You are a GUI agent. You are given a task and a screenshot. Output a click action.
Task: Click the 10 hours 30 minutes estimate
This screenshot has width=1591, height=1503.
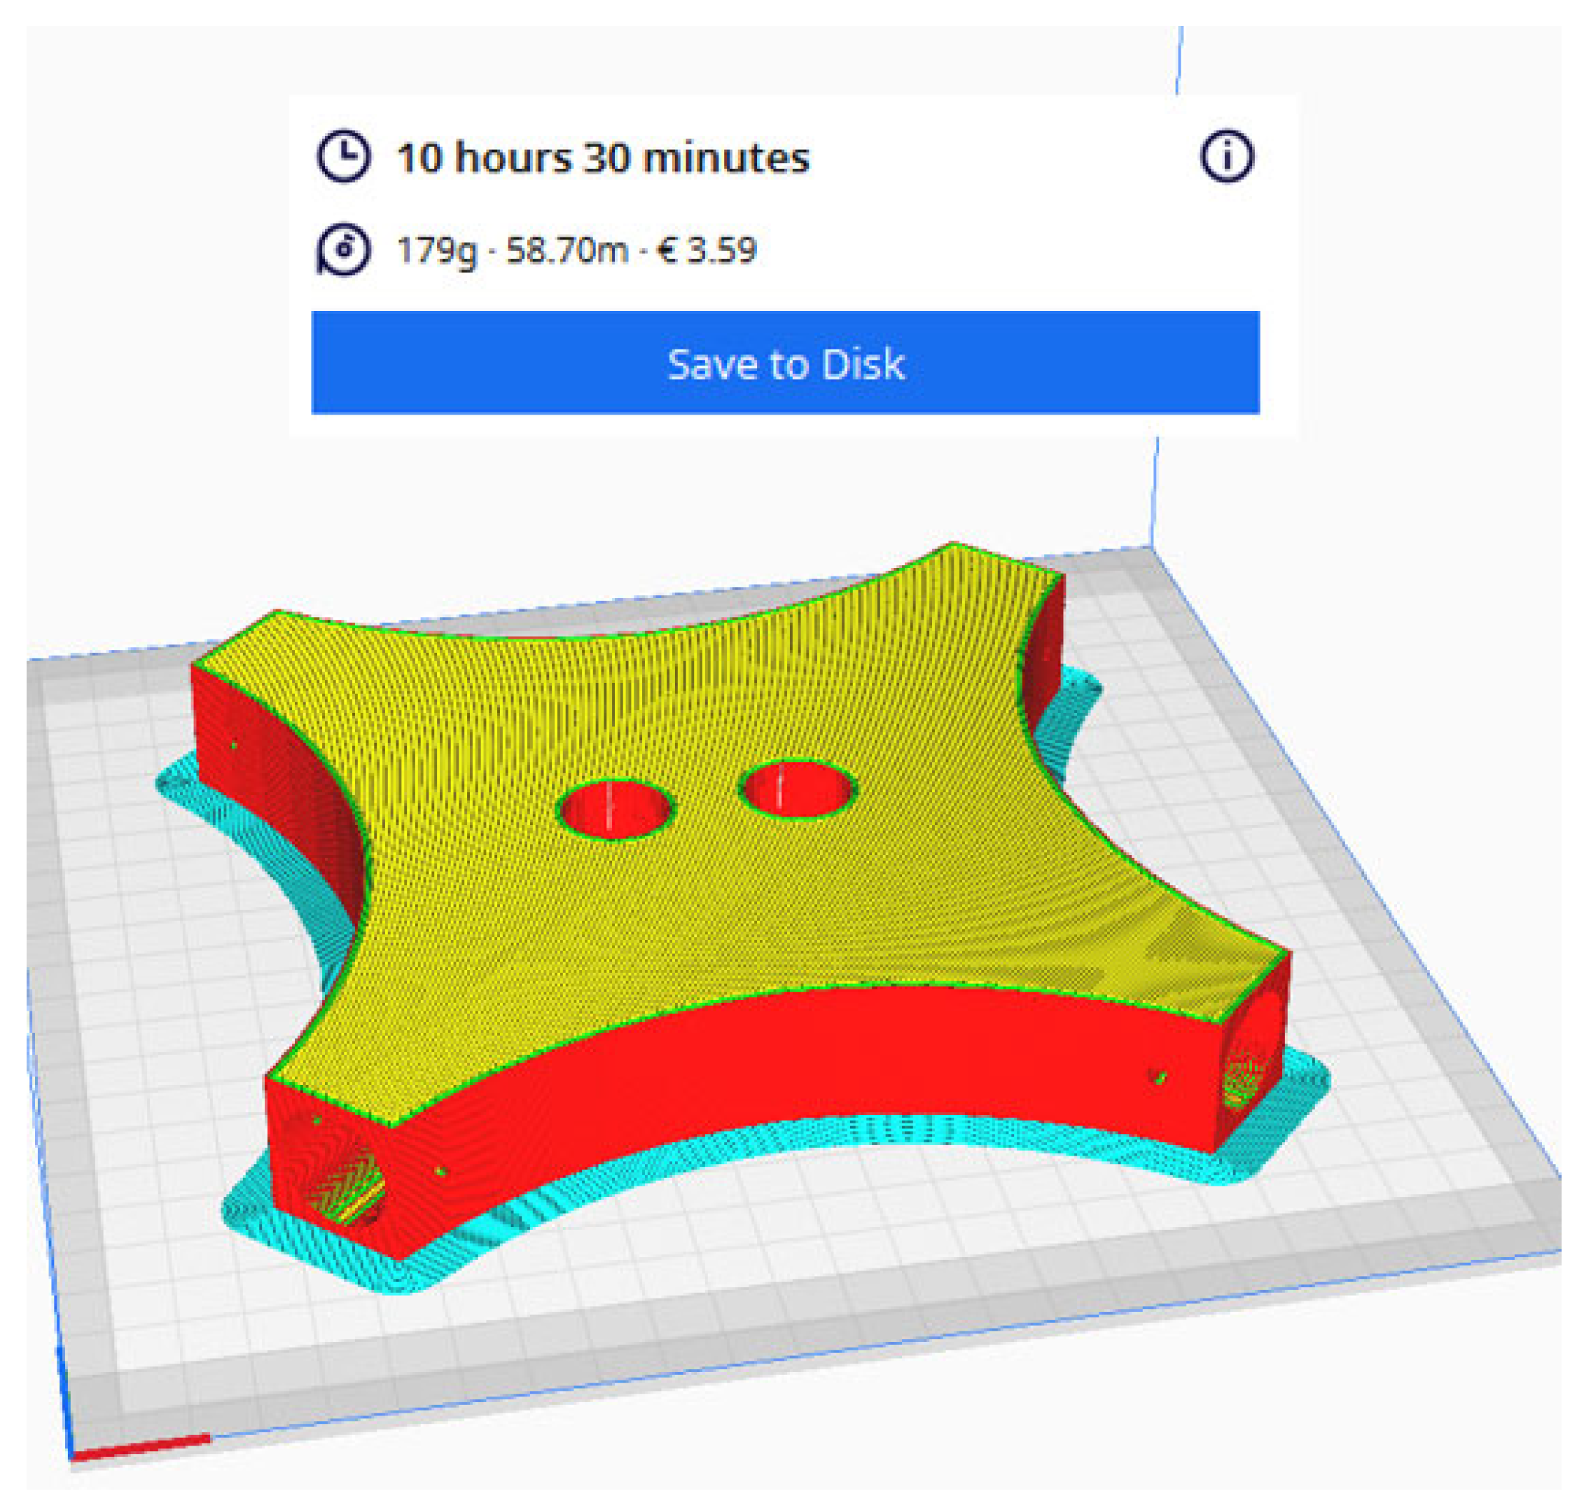tap(602, 158)
